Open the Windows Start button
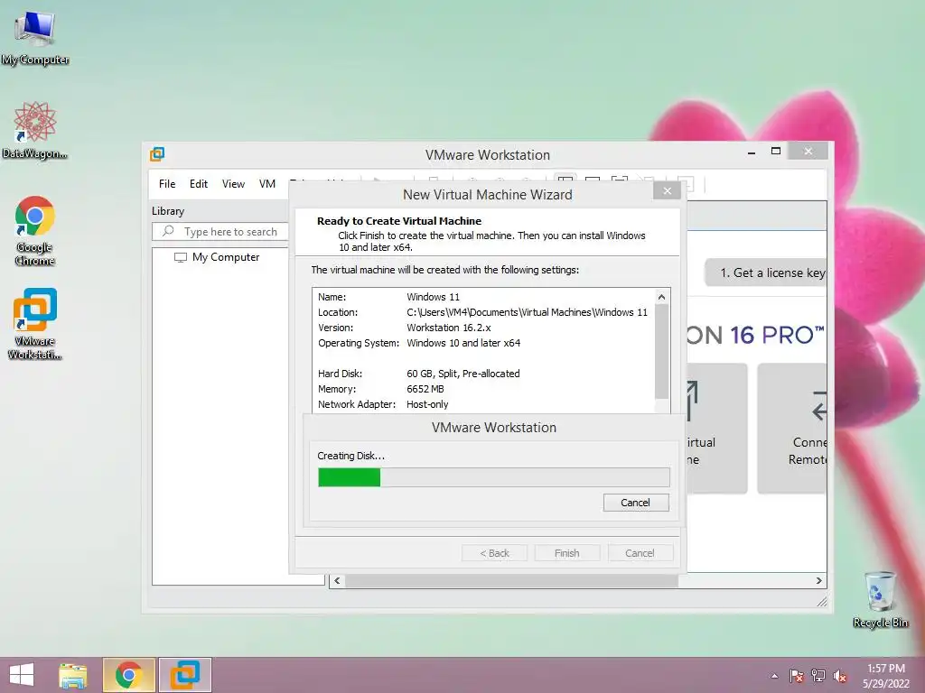925x693 pixels. tap(22, 675)
